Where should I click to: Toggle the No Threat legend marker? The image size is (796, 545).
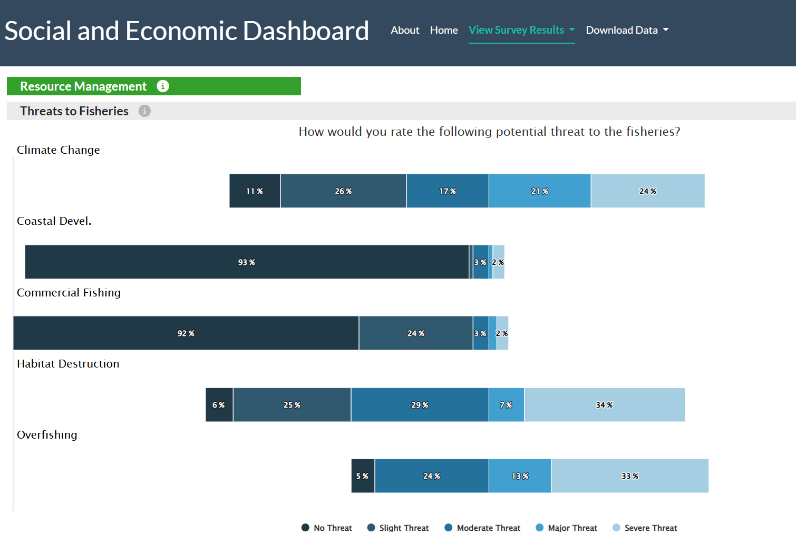point(305,528)
